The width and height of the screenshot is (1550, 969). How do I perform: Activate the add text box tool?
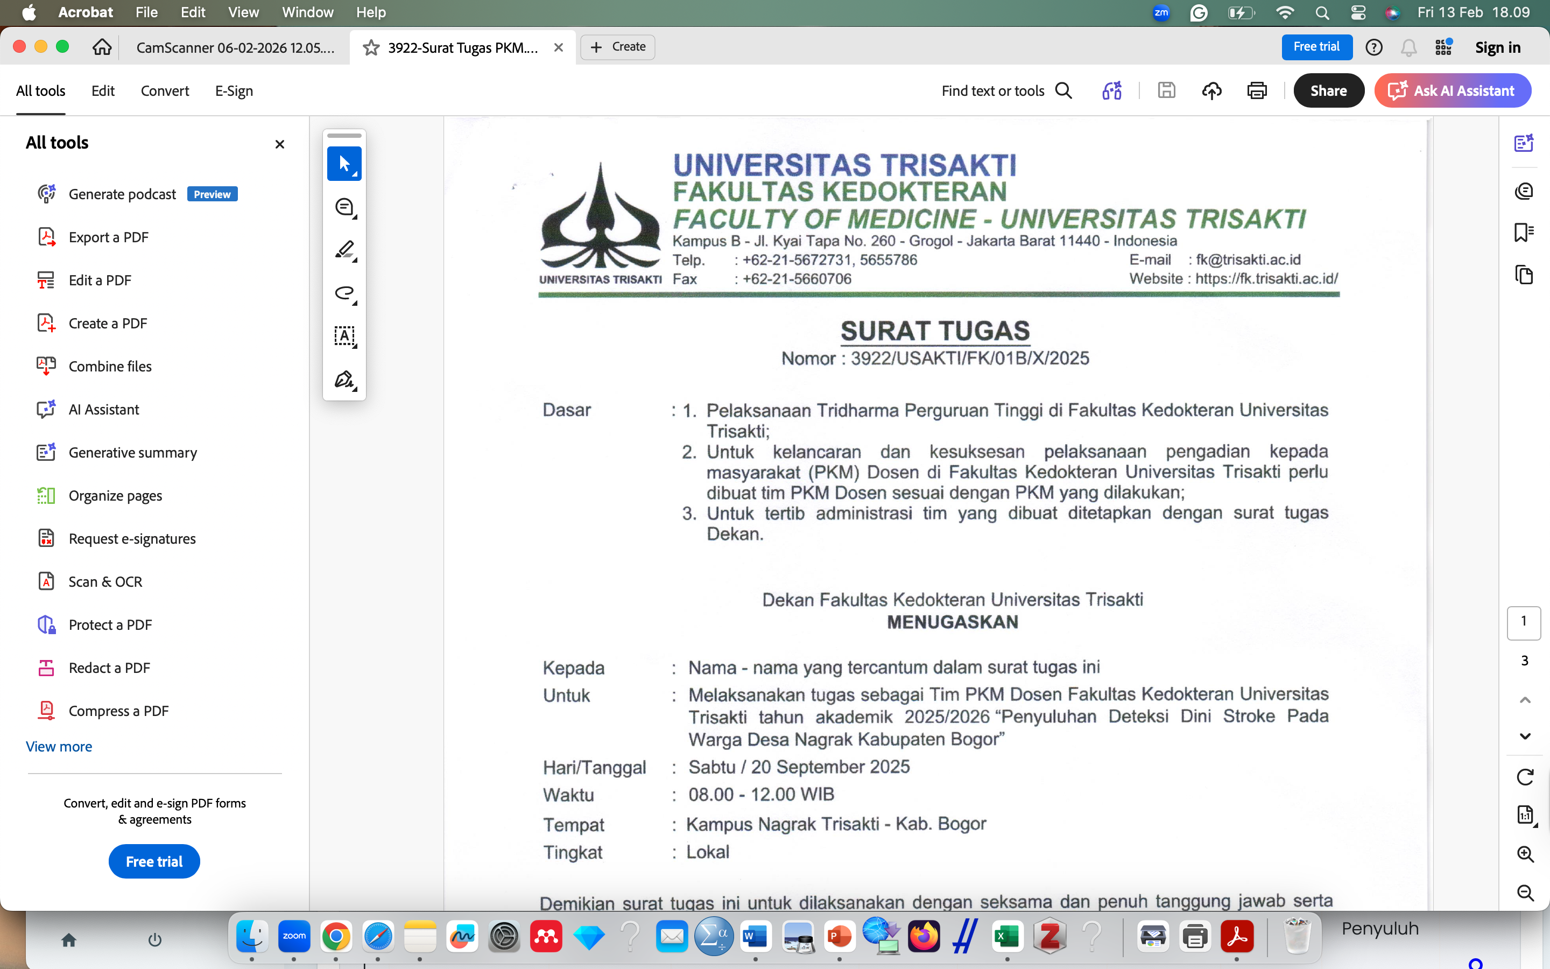point(344,336)
